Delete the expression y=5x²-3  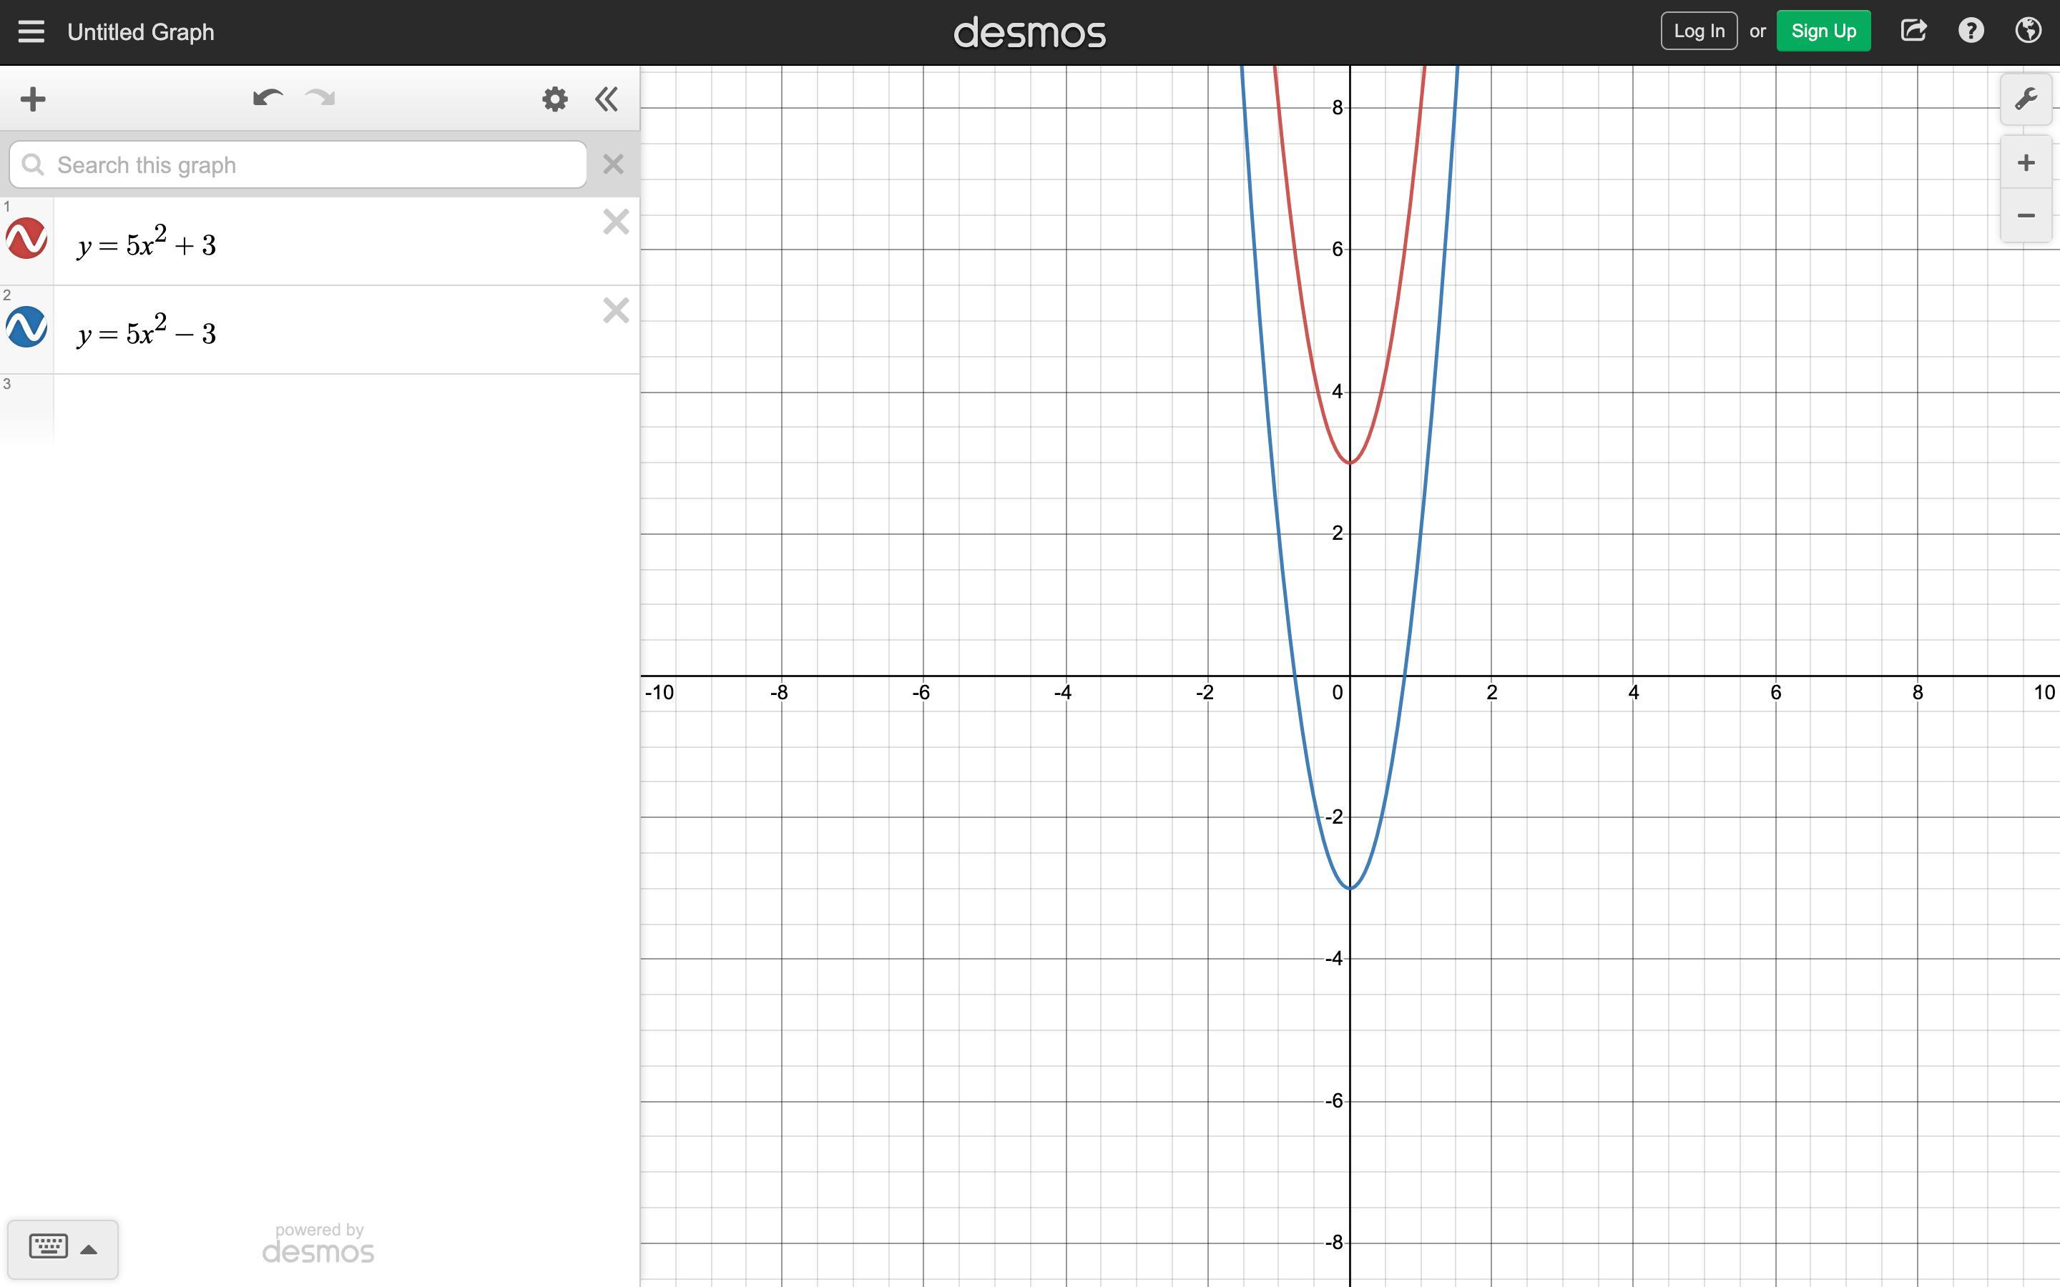[x=615, y=311]
